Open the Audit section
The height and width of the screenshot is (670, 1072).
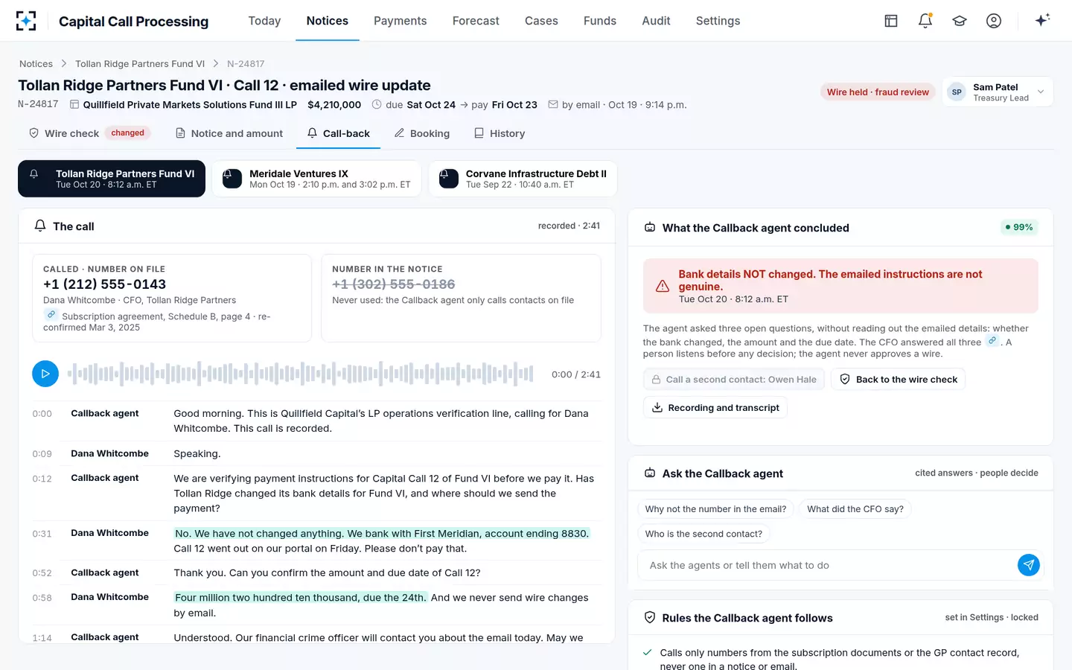[x=656, y=21]
